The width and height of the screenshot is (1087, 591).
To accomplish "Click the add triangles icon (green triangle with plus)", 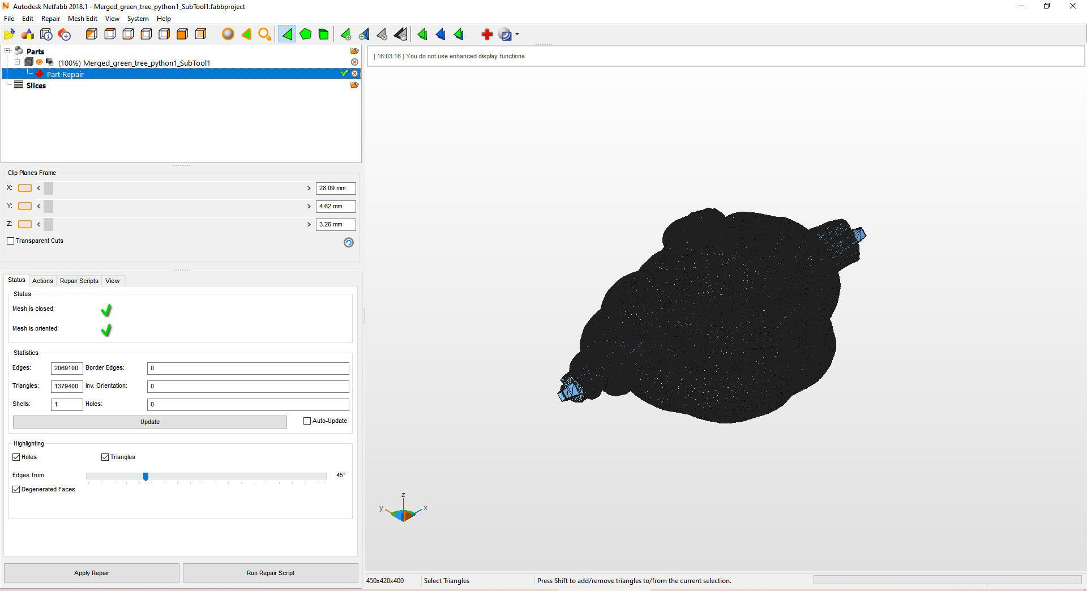I will 345,35.
